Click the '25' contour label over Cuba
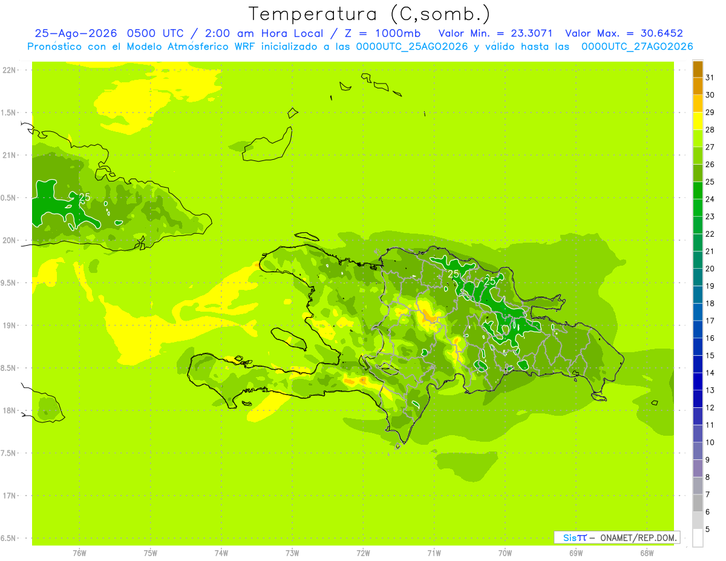Image resolution: width=726 pixels, height=561 pixels. point(85,197)
